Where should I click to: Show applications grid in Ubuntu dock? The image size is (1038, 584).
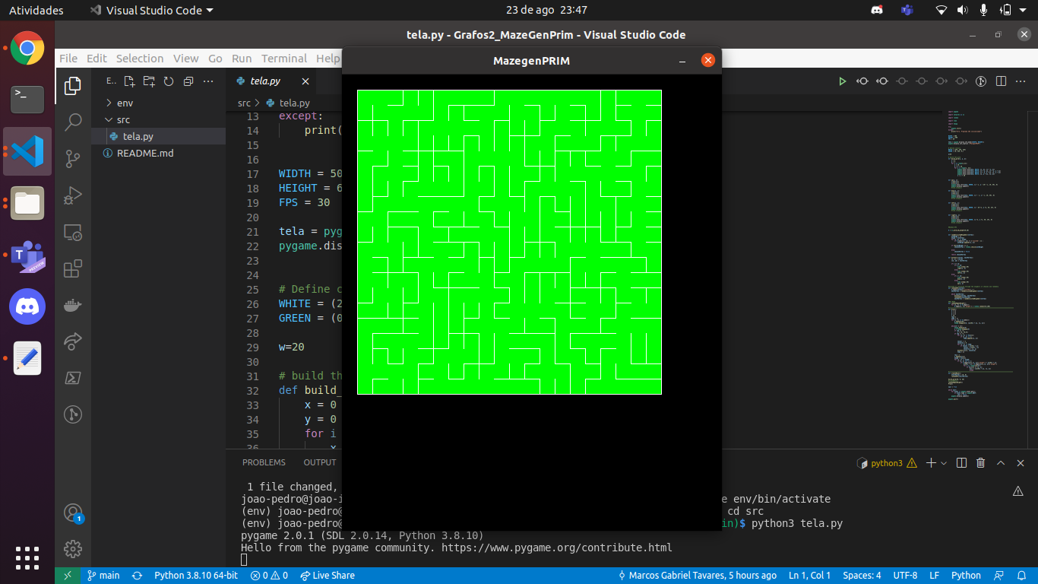[x=27, y=557]
